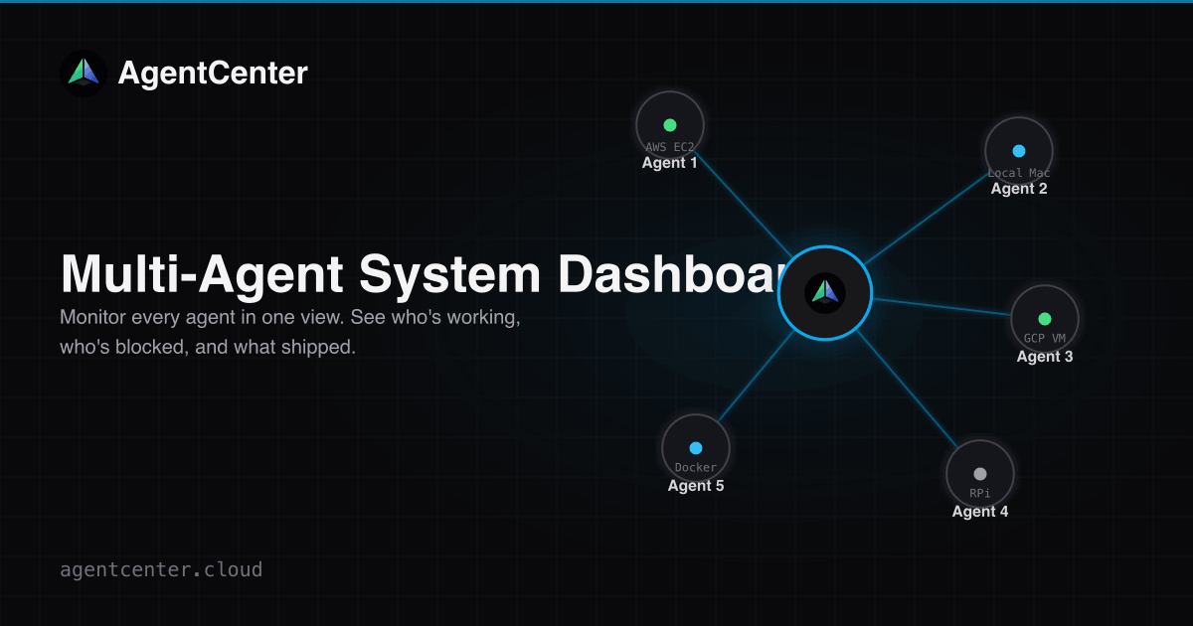Click the "AWS EC2" host label

(x=670, y=147)
